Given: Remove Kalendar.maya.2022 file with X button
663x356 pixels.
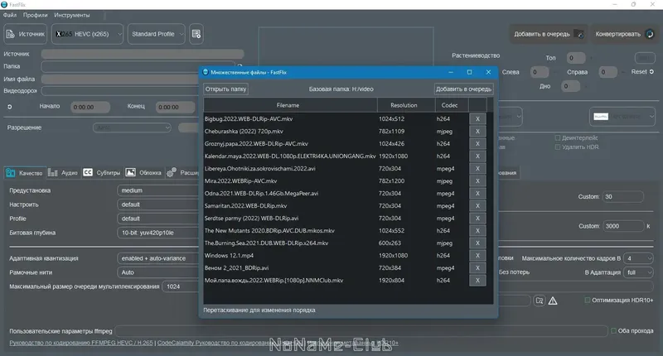Looking at the screenshot, I should 477,156.
